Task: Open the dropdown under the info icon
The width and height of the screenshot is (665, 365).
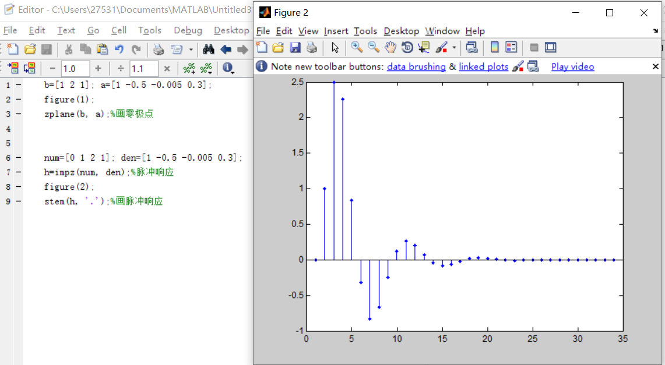Action: [x=233, y=73]
